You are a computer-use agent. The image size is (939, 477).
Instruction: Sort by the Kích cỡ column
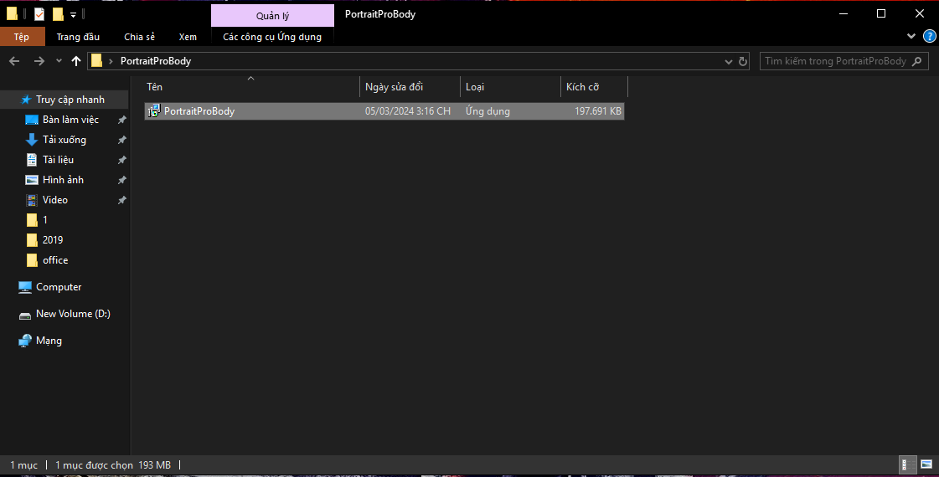pos(594,87)
